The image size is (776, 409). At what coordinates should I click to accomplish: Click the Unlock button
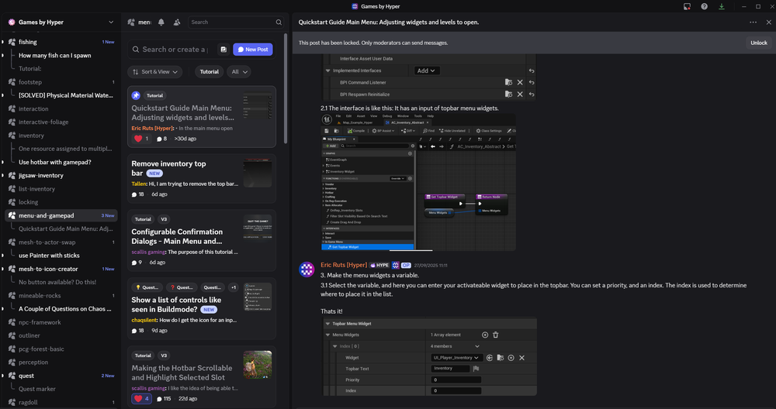[758, 43]
